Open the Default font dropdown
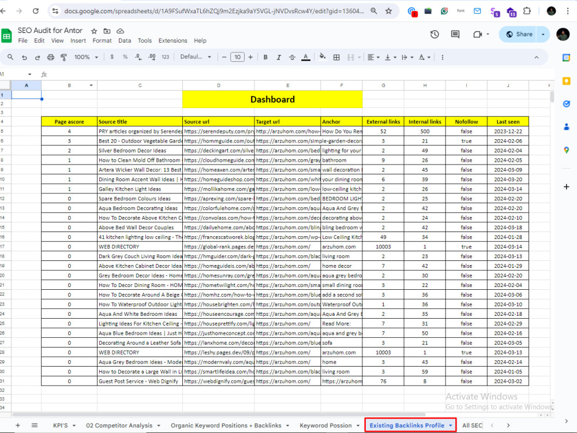 point(196,57)
